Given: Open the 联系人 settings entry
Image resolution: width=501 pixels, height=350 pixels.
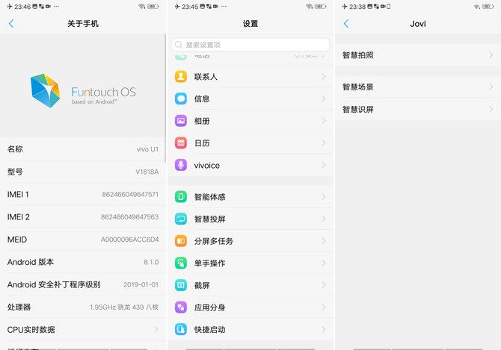Looking at the screenshot, I should point(250,77).
